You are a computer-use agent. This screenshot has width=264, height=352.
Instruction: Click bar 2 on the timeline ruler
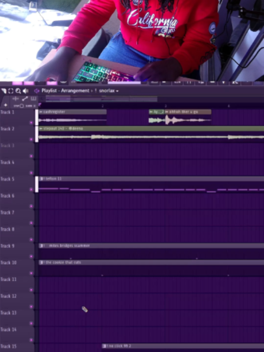[x=102, y=105]
